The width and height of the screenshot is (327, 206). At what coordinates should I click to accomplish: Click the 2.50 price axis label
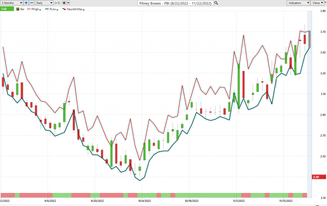(x=323, y=156)
